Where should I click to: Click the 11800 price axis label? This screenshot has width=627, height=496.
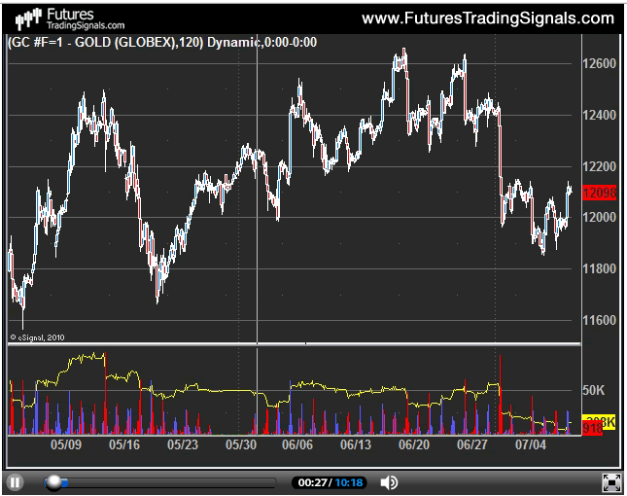(x=599, y=268)
